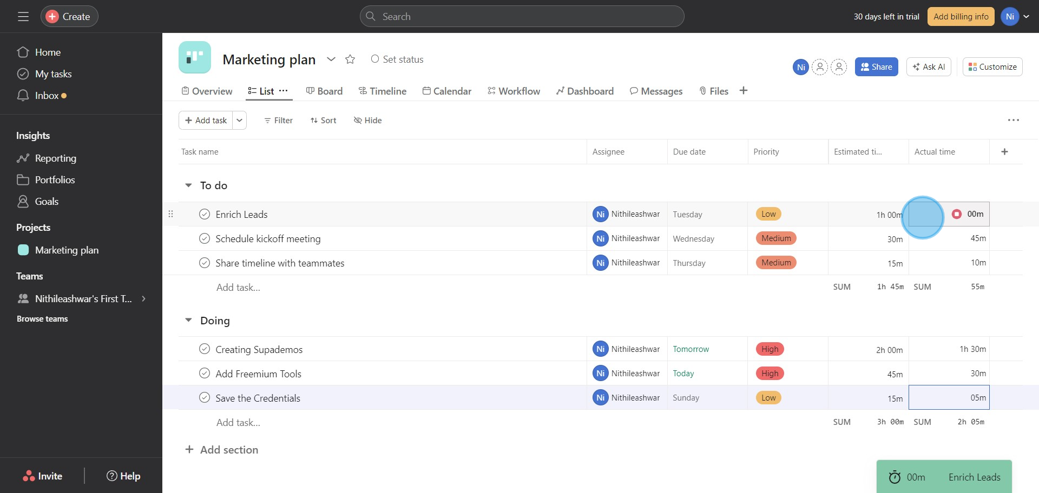The width and height of the screenshot is (1039, 493).
Task: Add second empty member placeholder
Action: (x=839, y=67)
